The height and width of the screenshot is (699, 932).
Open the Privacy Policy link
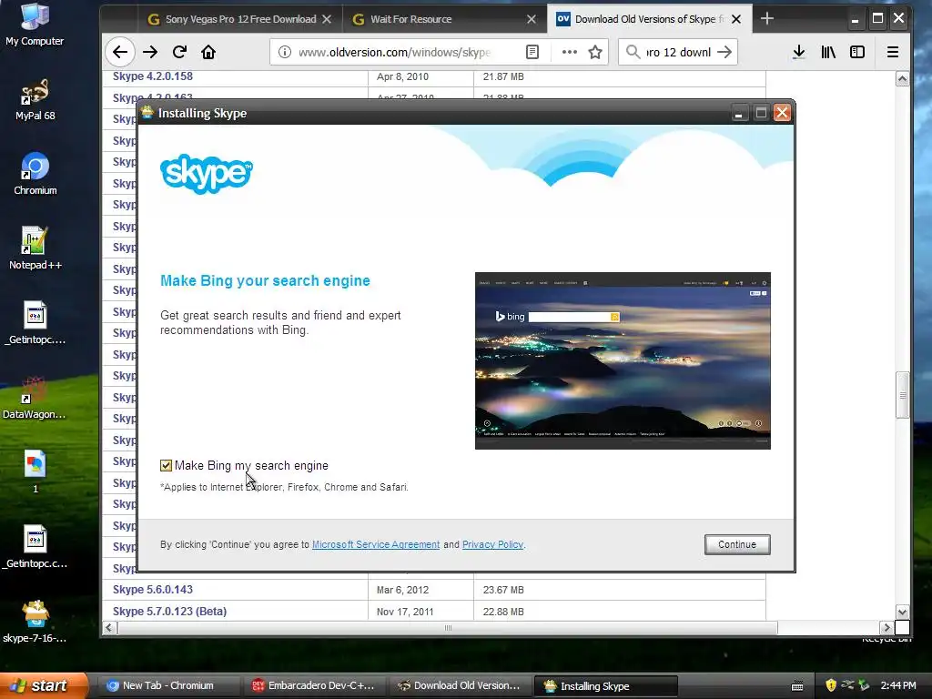point(492,544)
